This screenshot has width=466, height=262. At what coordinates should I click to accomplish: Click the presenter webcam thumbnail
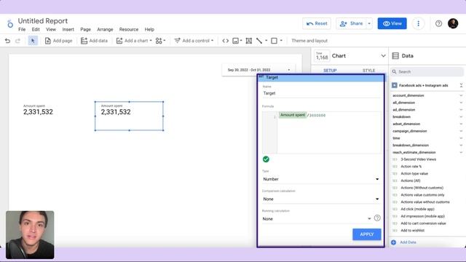[x=30, y=234]
